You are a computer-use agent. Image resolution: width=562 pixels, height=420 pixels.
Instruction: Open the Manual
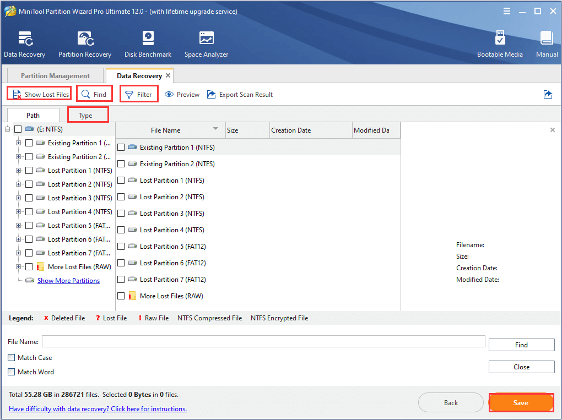[x=547, y=45]
